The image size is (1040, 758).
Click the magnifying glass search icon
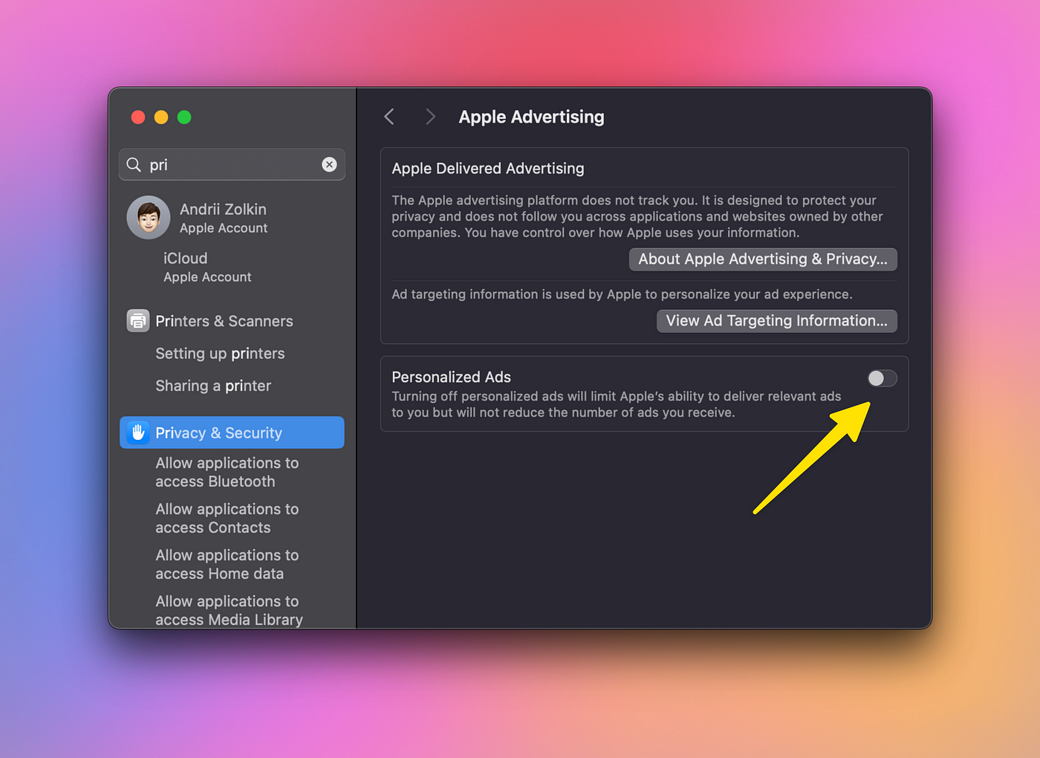(x=134, y=164)
